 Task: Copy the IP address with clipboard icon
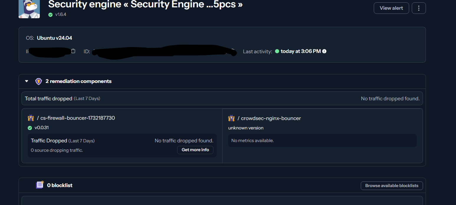(73, 51)
